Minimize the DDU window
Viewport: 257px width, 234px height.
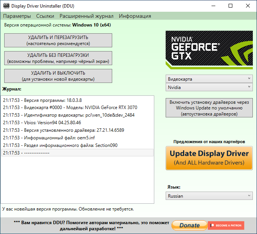[213, 6]
